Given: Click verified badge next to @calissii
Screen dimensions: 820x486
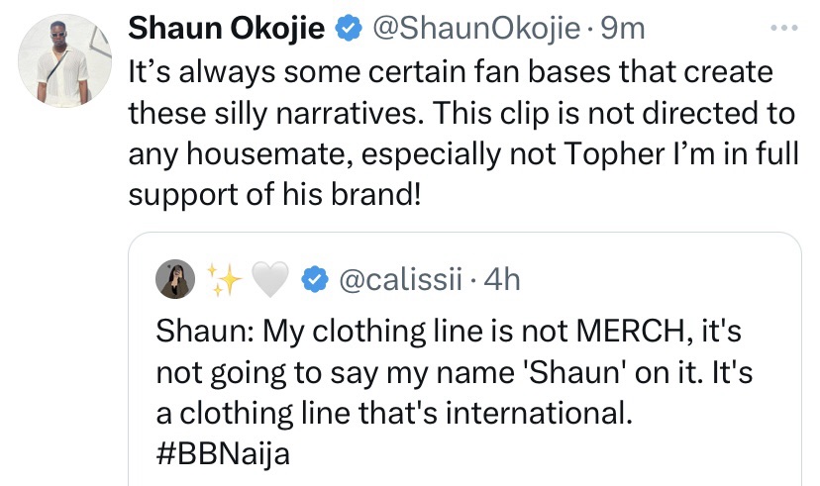Looking at the screenshot, I should pyautogui.click(x=315, y=281).
